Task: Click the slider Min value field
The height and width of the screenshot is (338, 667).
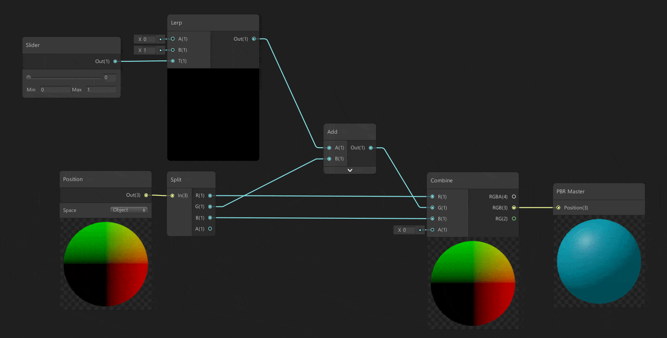Action: point(55,90)
